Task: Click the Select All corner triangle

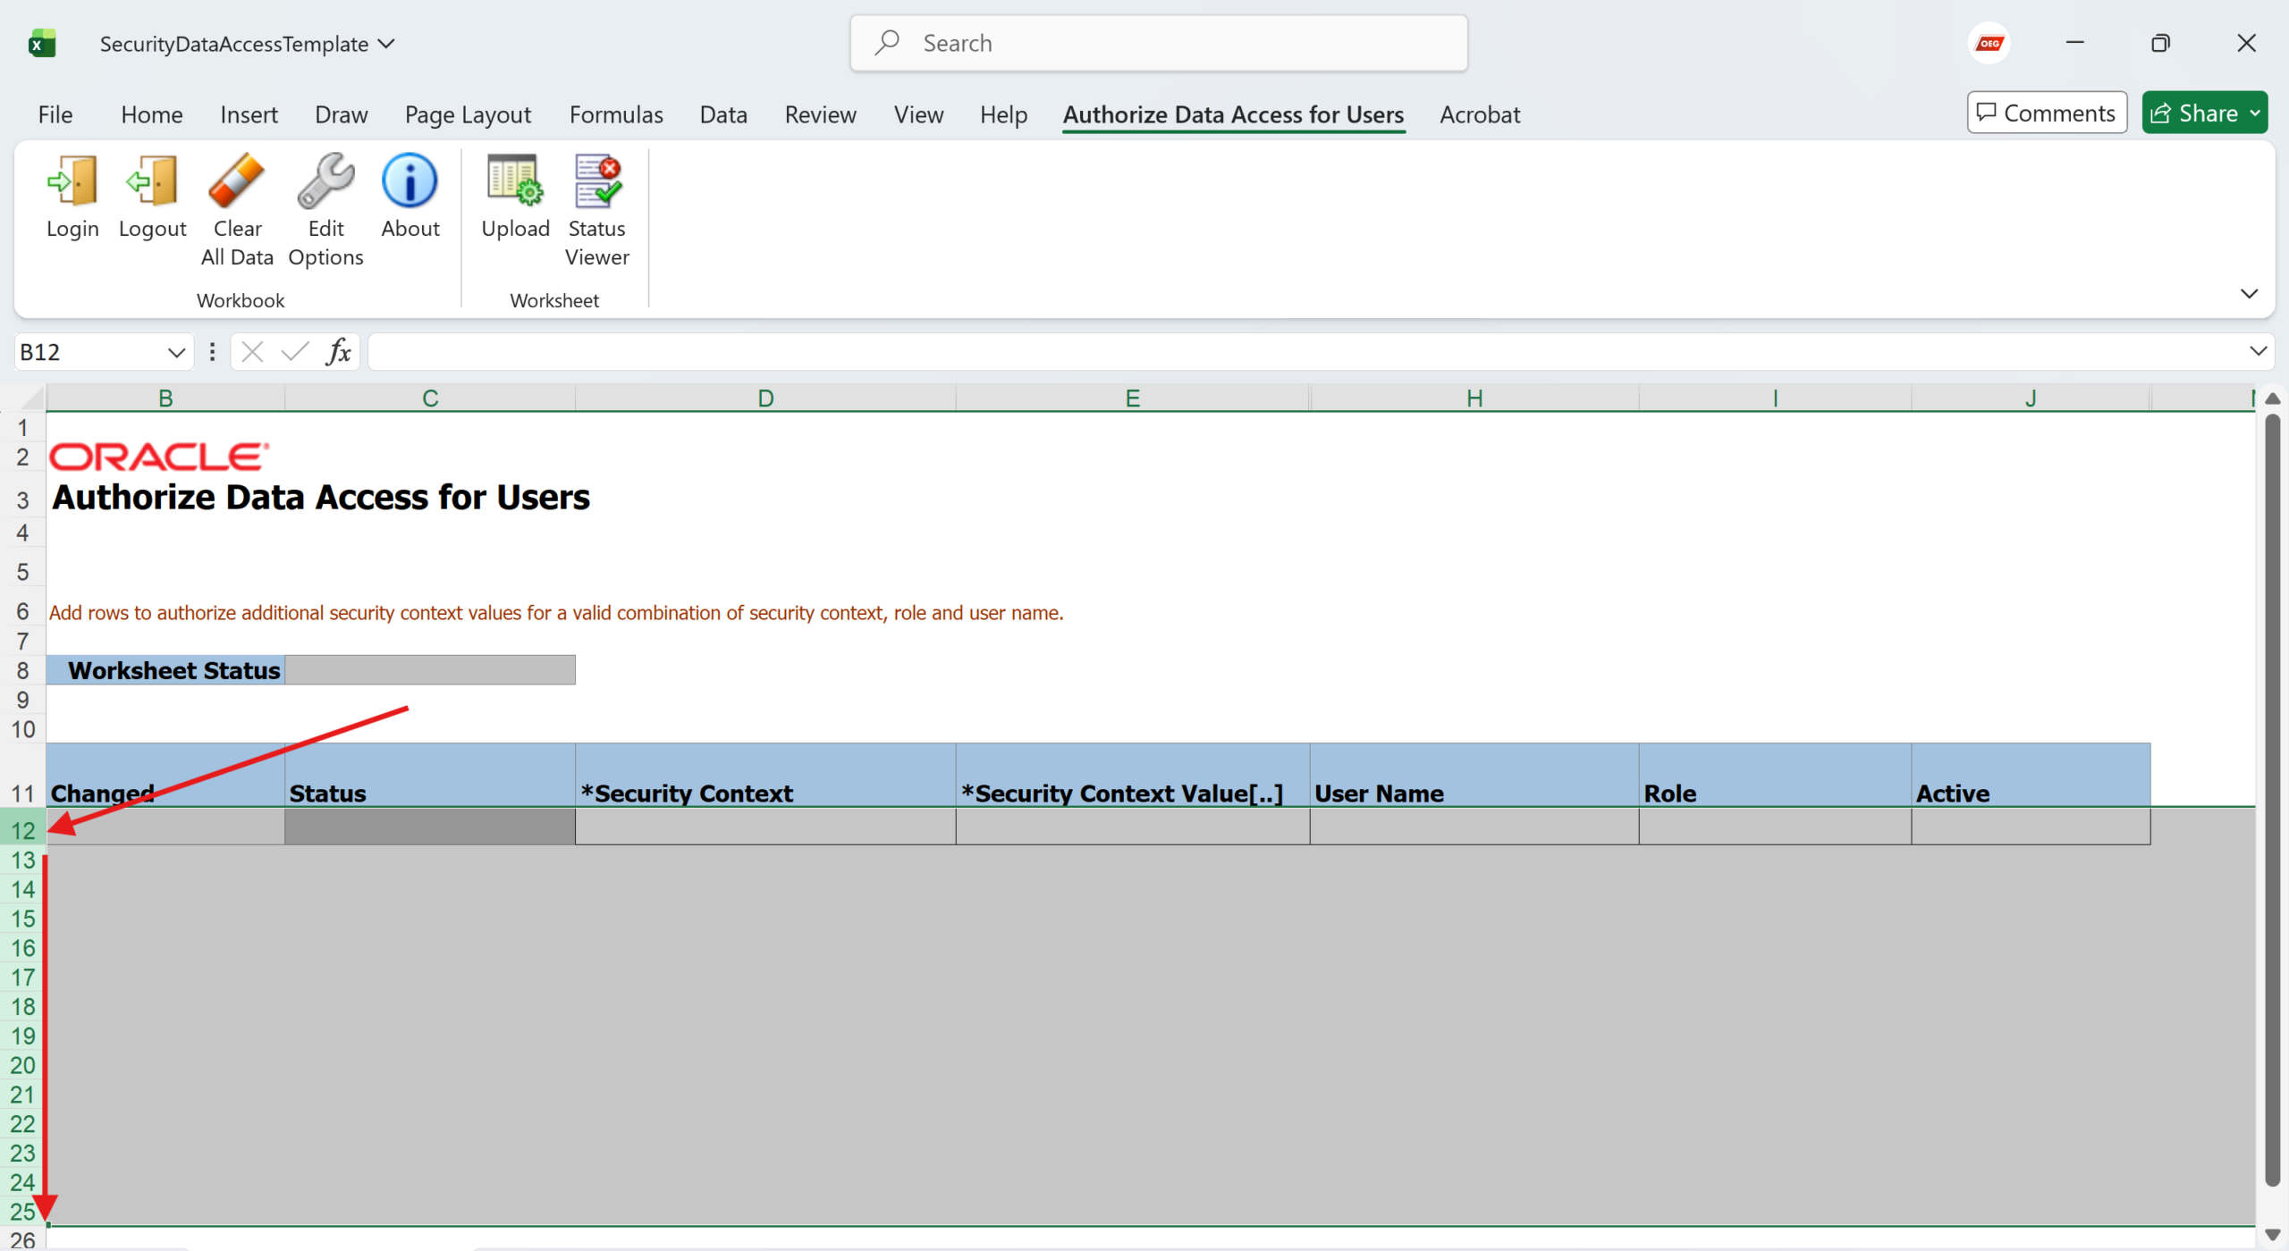Action: point(32,399)
